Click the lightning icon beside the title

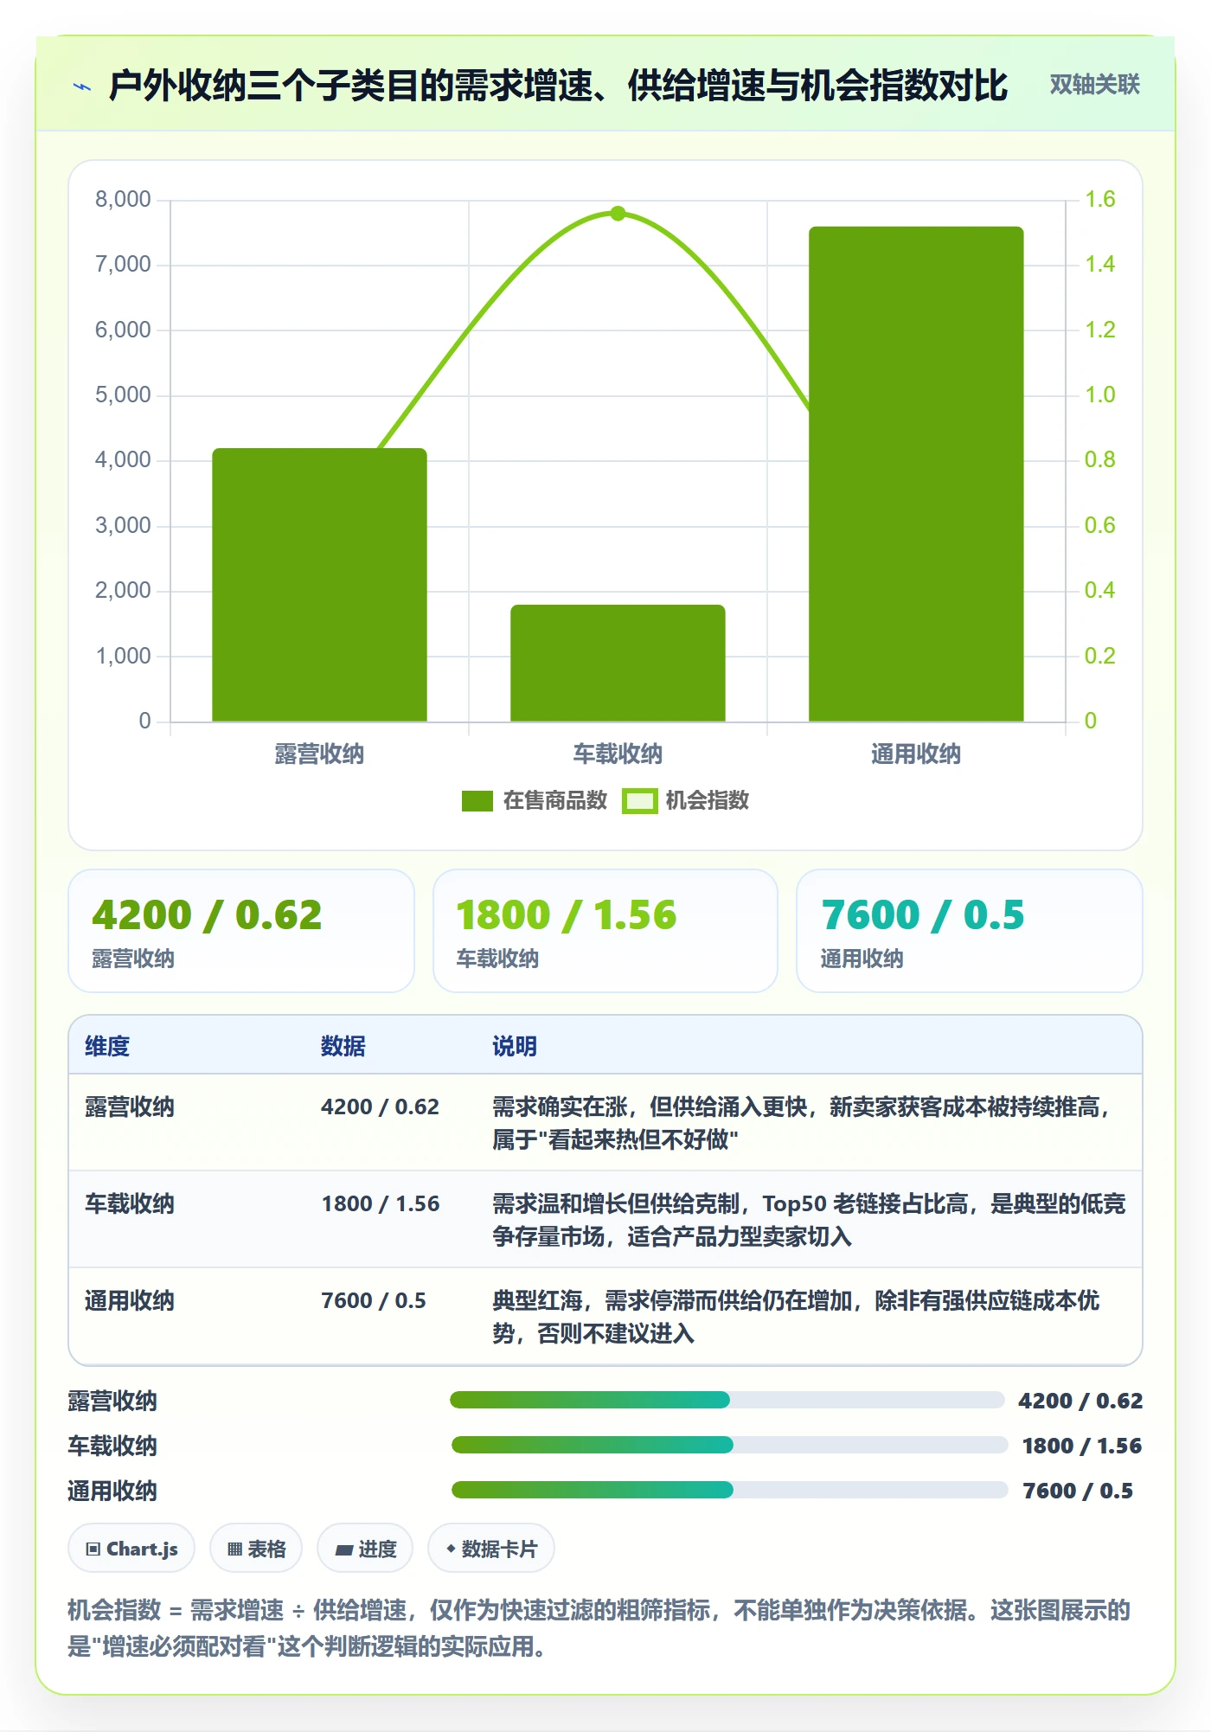click(82, 86)
